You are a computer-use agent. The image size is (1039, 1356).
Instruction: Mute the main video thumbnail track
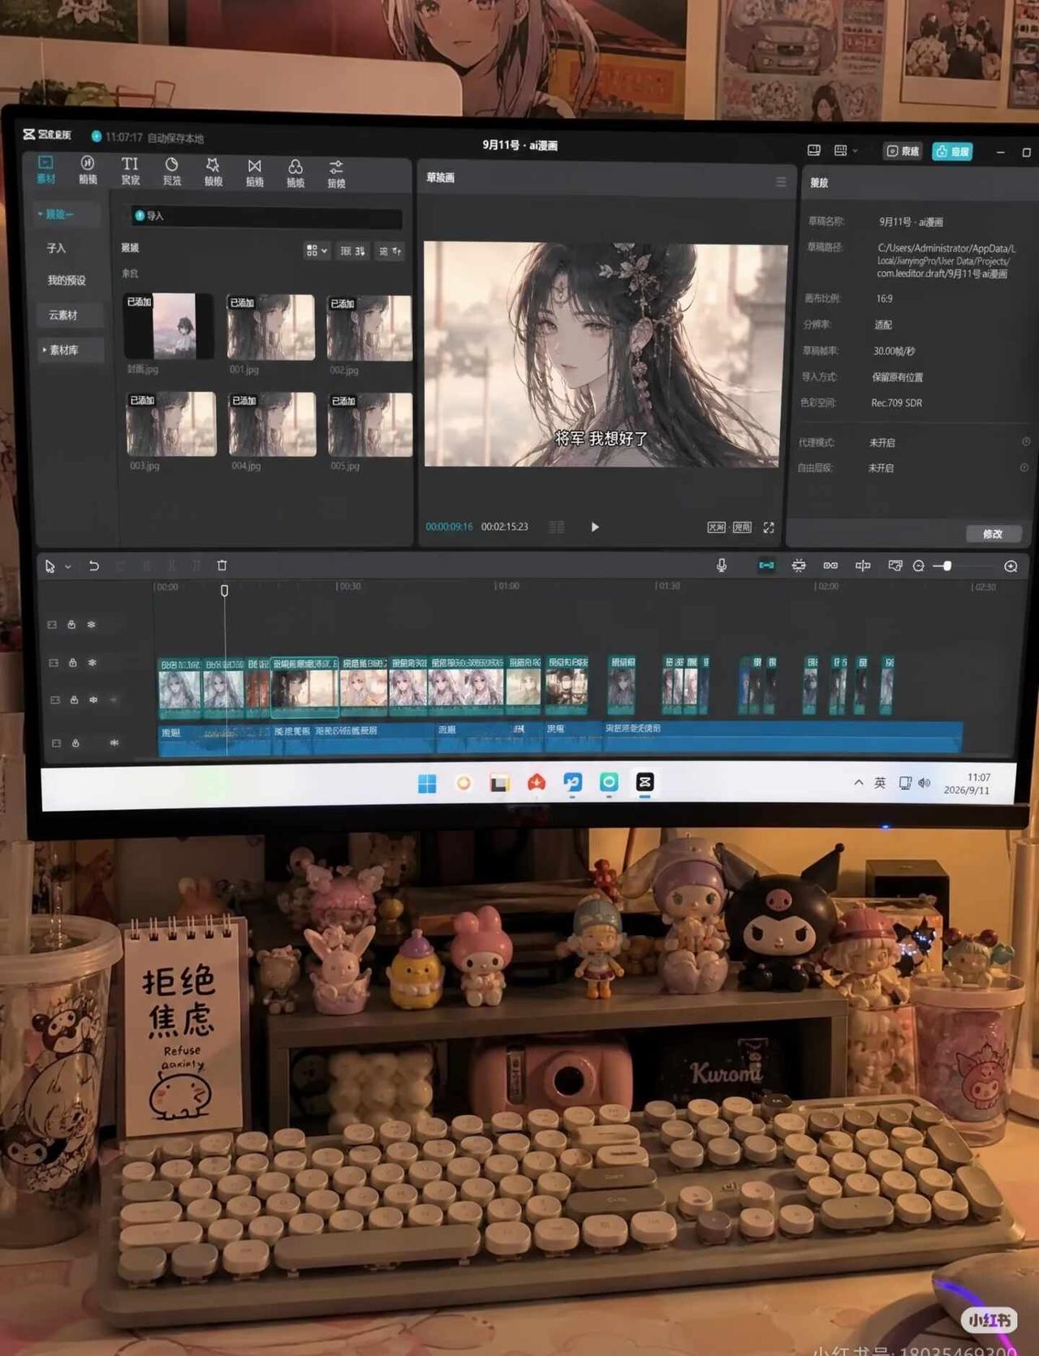pos(93,700)
